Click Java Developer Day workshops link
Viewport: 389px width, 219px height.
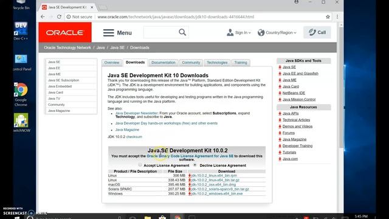166,123
